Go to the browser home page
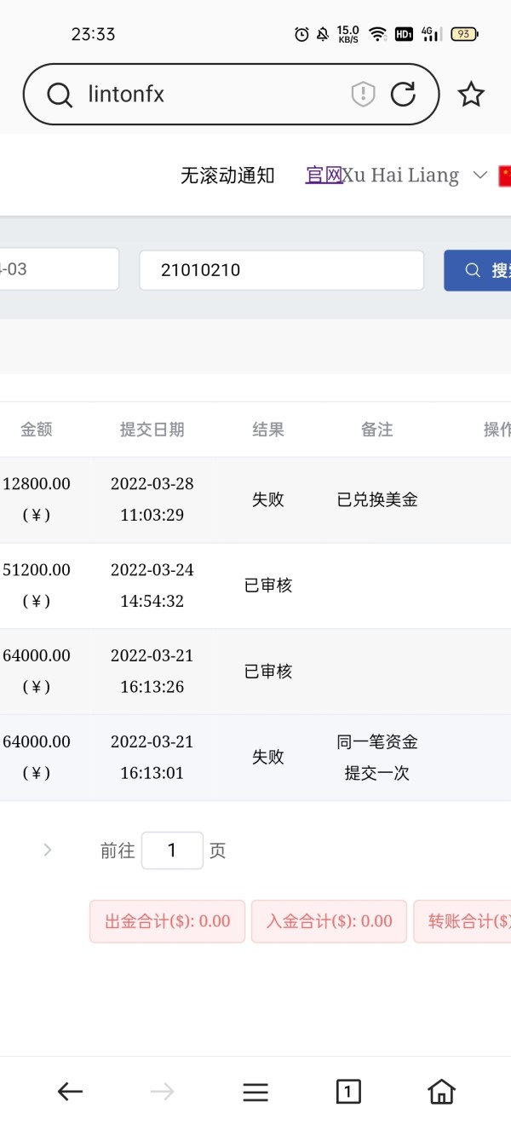 tap(441, 1091)
